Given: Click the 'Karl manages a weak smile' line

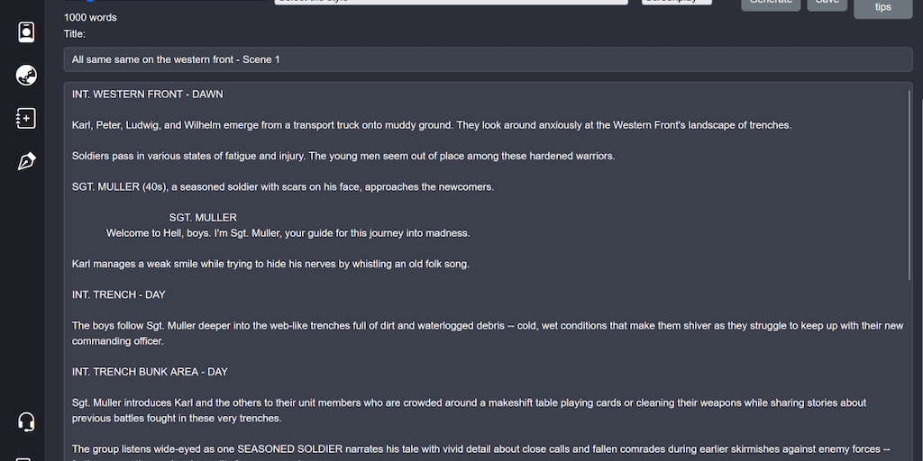Looking at the screenshot, I should (270, 264).
